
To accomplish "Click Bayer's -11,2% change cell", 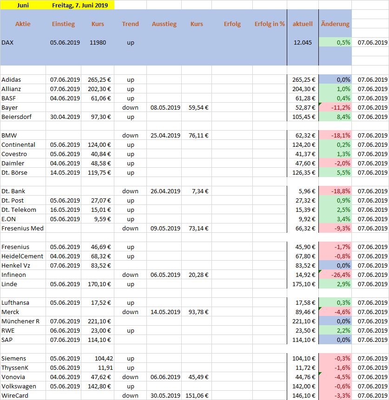I will coord(335,107).
